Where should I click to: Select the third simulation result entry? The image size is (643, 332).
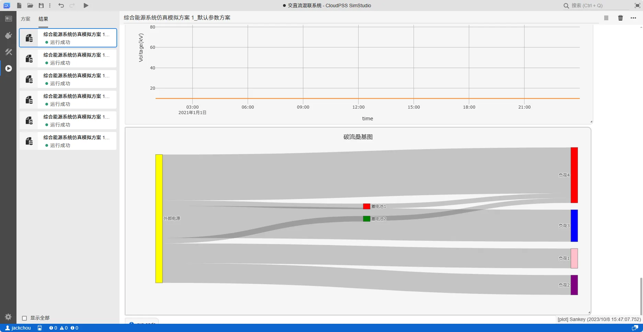tap(68, 79)
